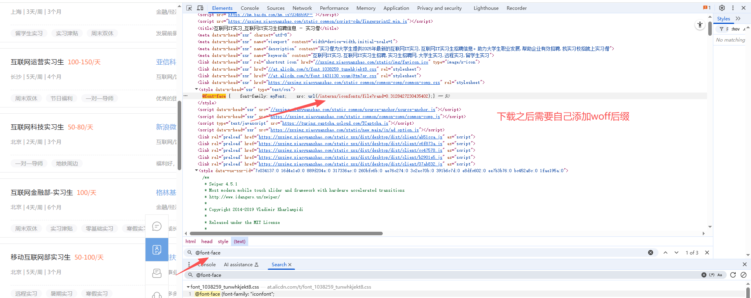
Task: Toggle the device toolbar icon
Action: [200, 8]
